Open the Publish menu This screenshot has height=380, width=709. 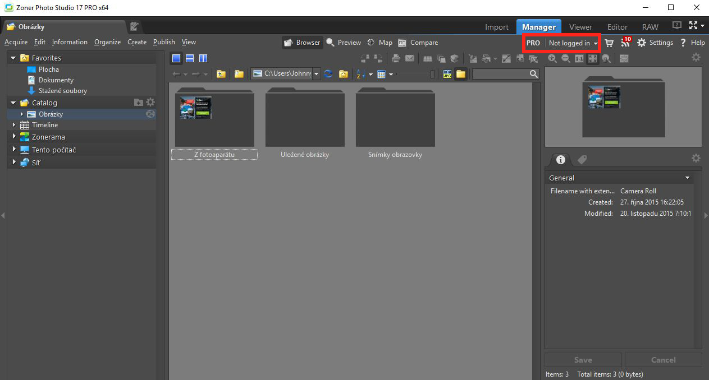click(163, 41)
